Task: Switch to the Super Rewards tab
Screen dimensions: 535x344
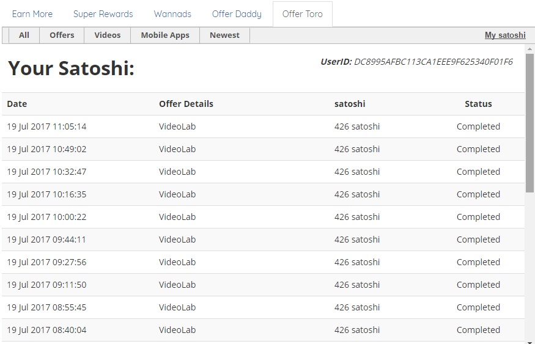Action: click(103, 14)
